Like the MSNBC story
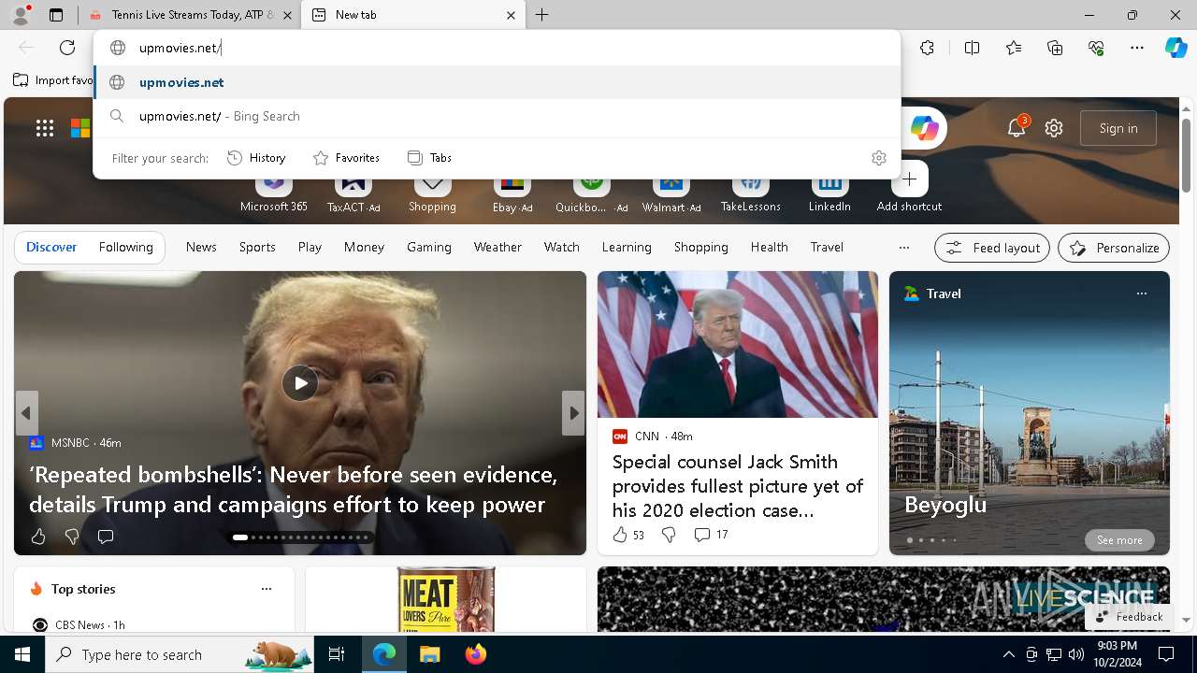 point(38,537)
